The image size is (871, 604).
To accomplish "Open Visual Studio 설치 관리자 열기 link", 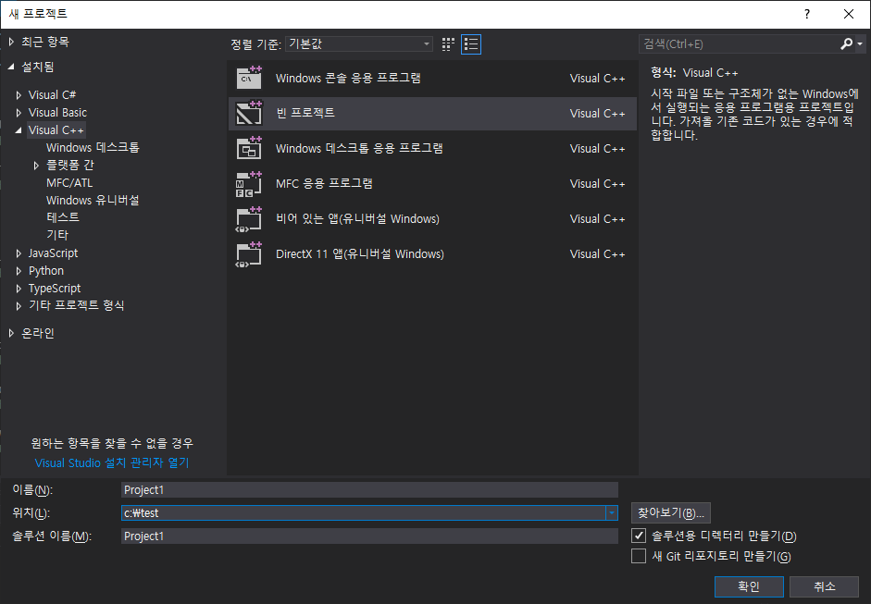I will point(112,463).
